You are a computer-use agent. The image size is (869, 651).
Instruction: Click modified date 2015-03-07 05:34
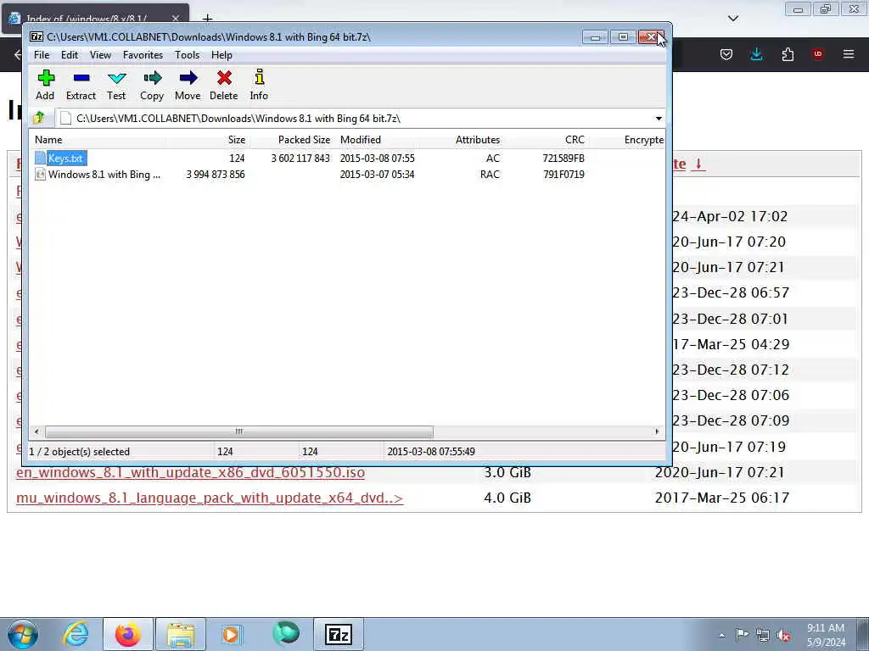pos(377,175)
